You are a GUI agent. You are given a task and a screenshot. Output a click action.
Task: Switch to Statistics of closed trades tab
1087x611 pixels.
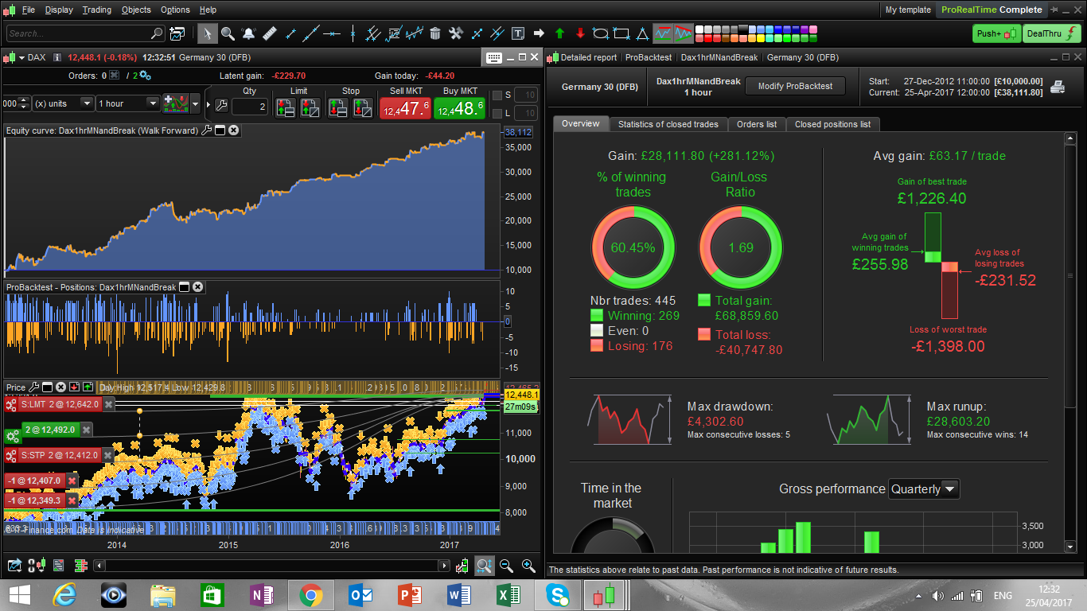coord(668,124)
